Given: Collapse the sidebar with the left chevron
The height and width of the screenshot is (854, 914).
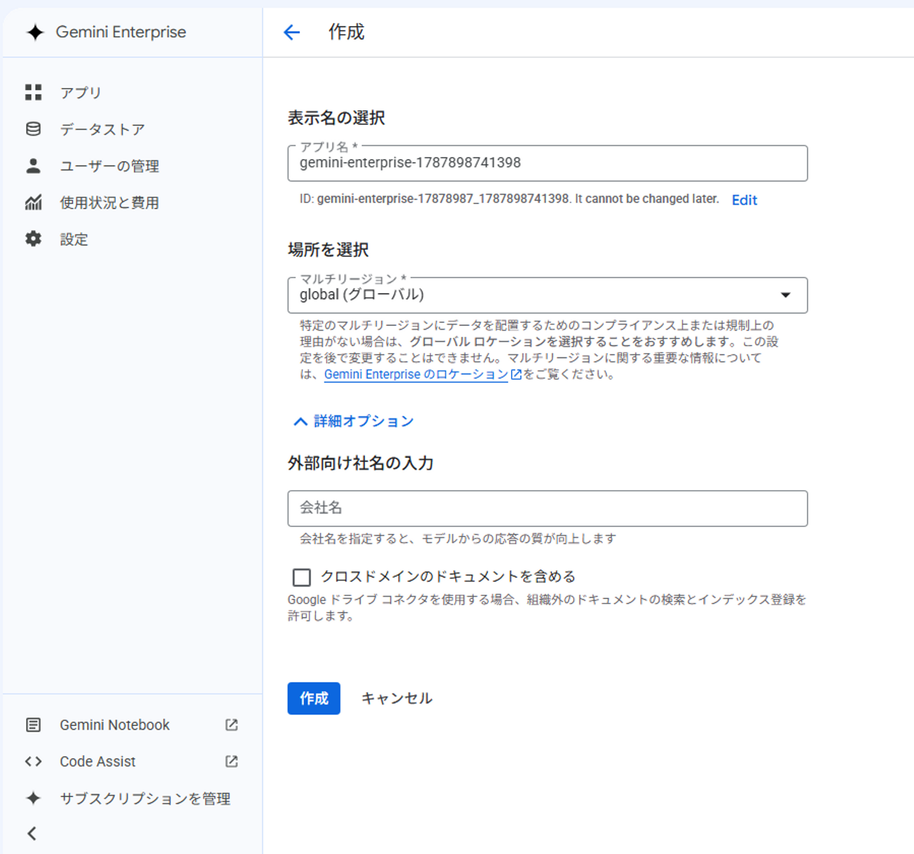Looking at the screenshot, I should coord(32,833).
